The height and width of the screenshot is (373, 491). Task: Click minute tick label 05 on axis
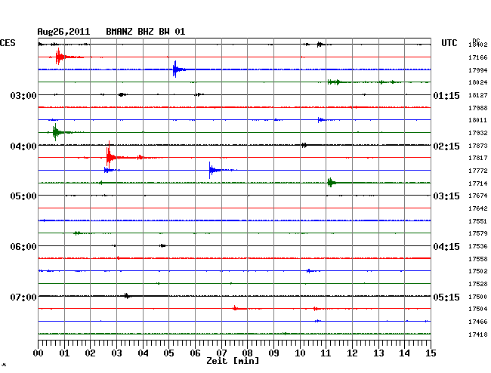(168, 353)
